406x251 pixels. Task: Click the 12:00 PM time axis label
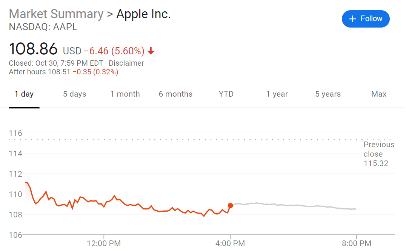tap(104, 243)
